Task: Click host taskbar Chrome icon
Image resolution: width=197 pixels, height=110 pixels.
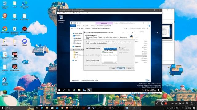Action: (x=62, y=108)
